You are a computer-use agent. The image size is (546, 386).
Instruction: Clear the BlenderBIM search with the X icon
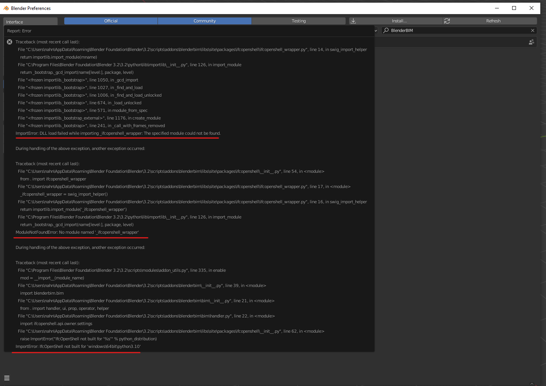click(x=533, y=30)
